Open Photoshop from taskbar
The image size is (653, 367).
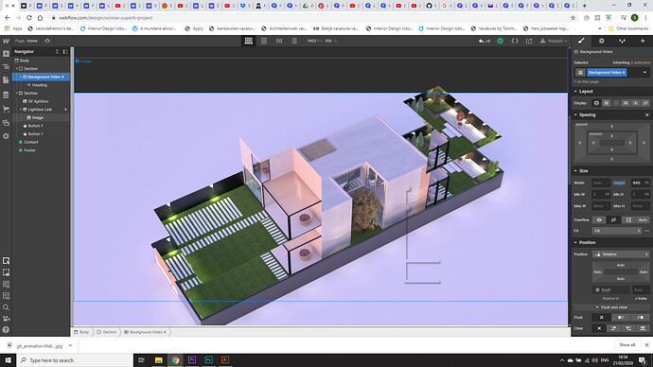(208, 360)
